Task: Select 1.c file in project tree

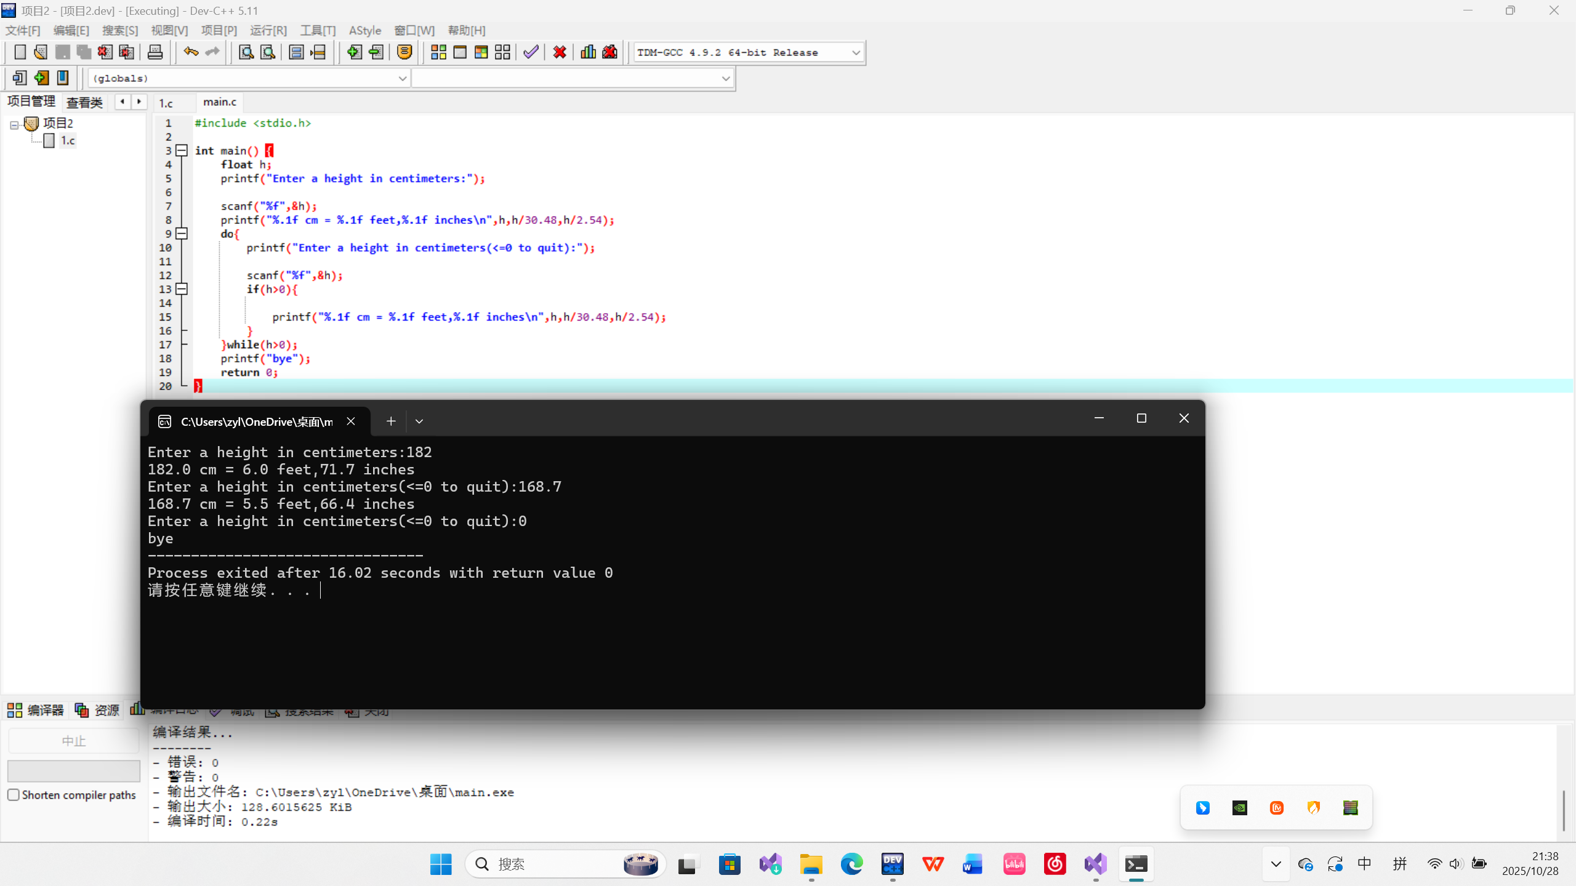Action: click(x=67, y=140)
